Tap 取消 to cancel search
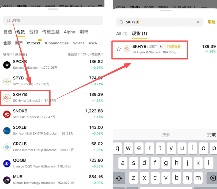This screenshot has width=217, height=189. click(212, 22)
